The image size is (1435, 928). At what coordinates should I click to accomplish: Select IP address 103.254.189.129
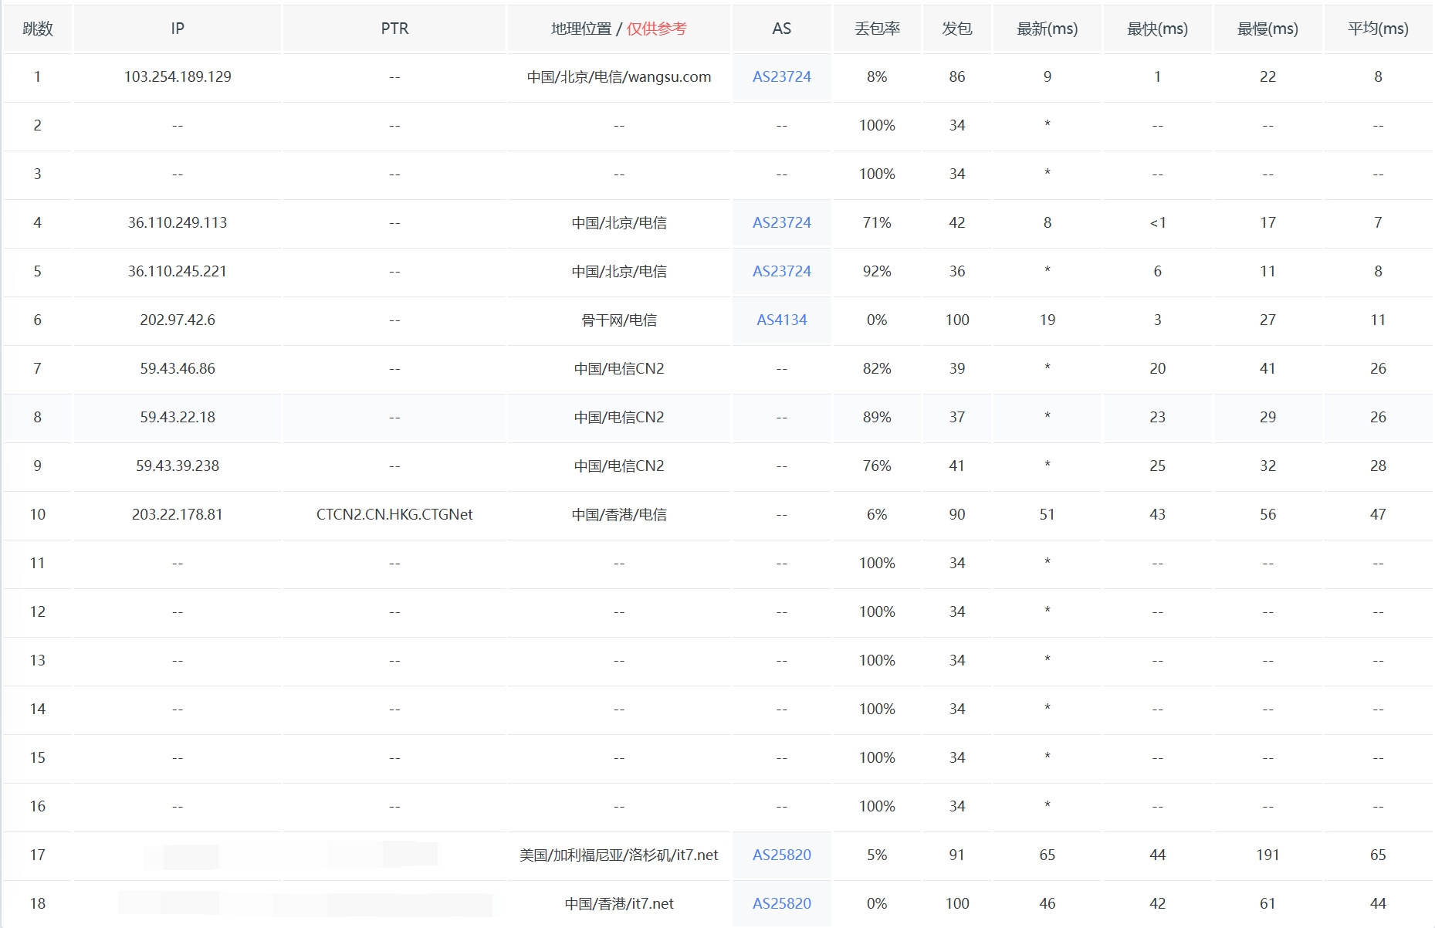coord(178,76)
